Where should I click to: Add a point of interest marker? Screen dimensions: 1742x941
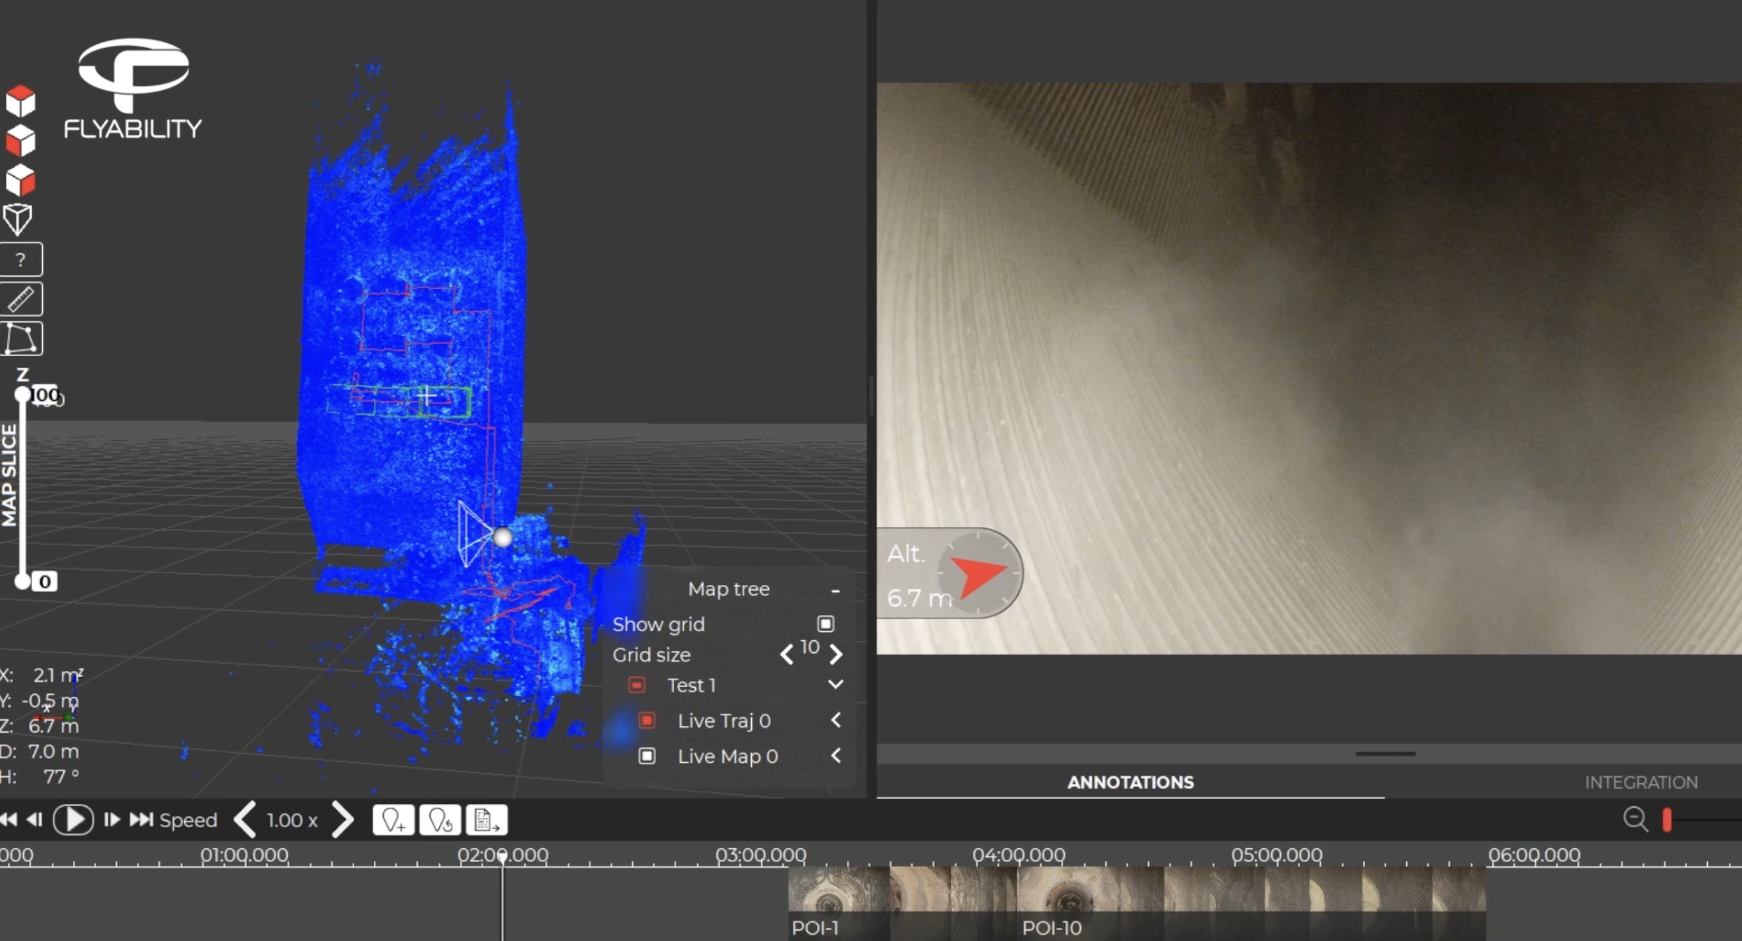pyautogui.click(x=394, y=820)
